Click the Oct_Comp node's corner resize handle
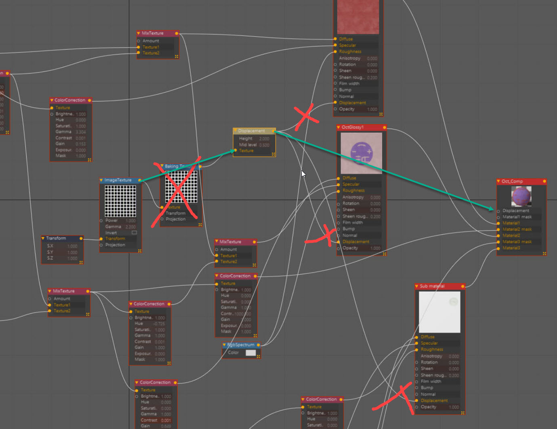Image resolution: width=557 pixels, height=429 pixels. (544, 254)
